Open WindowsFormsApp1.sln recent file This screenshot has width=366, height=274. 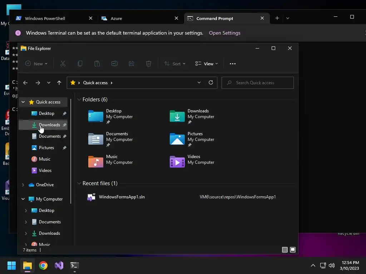(x=122, y=197)
